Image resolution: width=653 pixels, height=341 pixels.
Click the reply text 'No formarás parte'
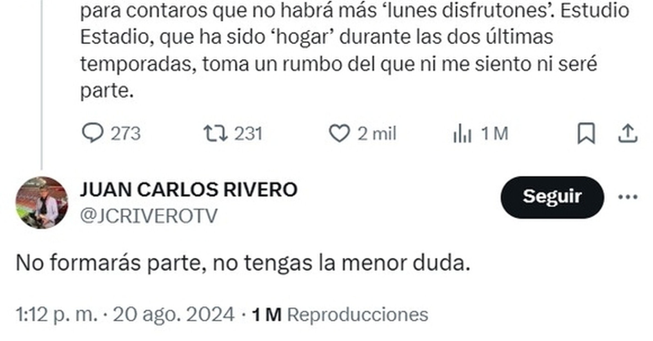(108, 263)
